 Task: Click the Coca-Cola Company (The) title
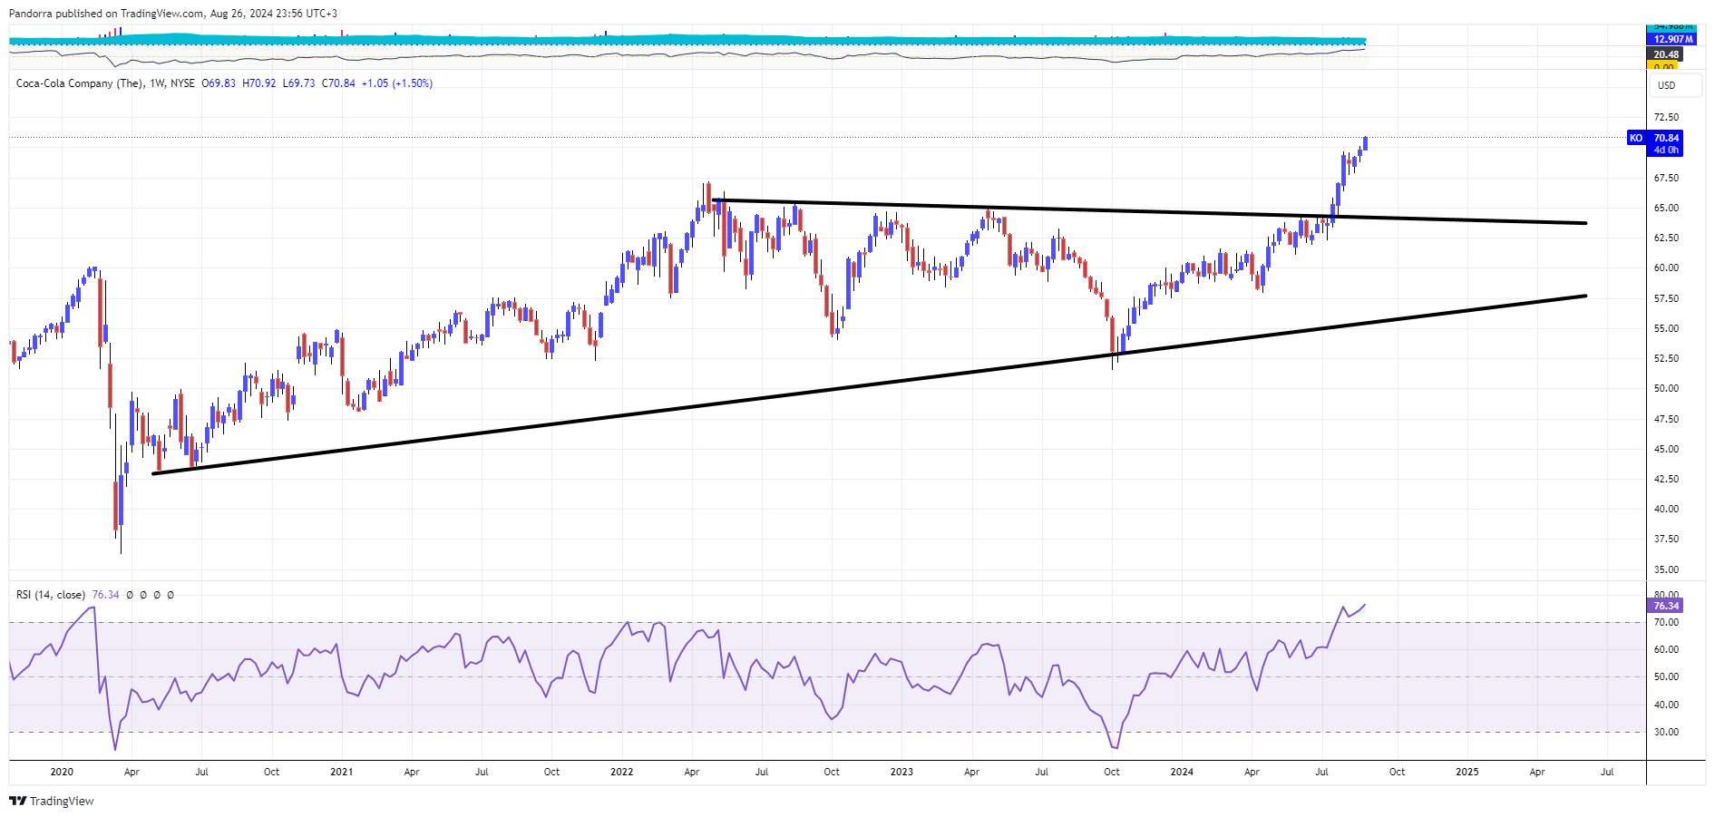[x=80, y=83]
